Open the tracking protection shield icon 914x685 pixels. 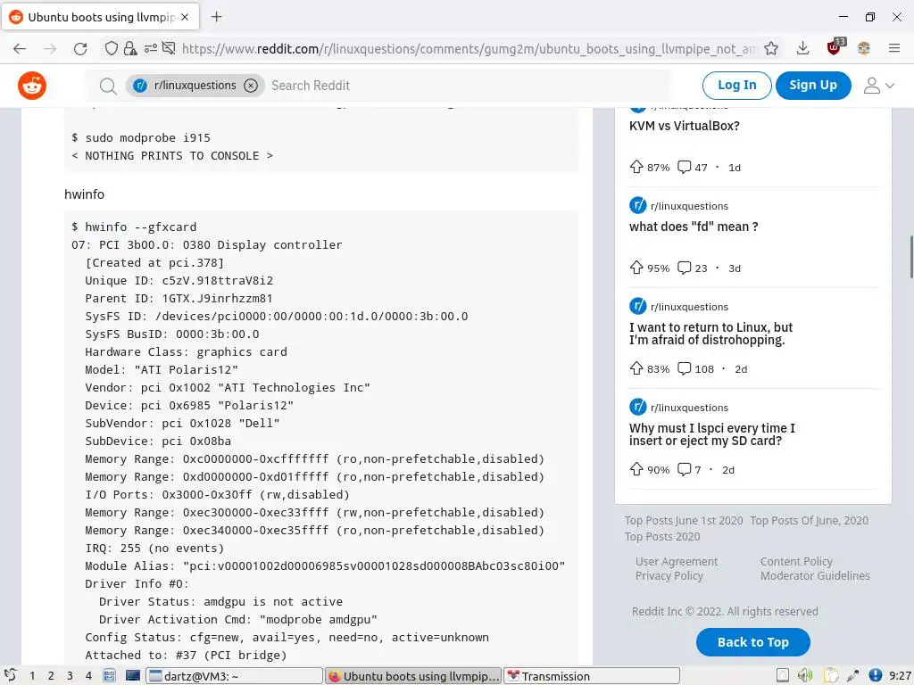tap(111, 48)
